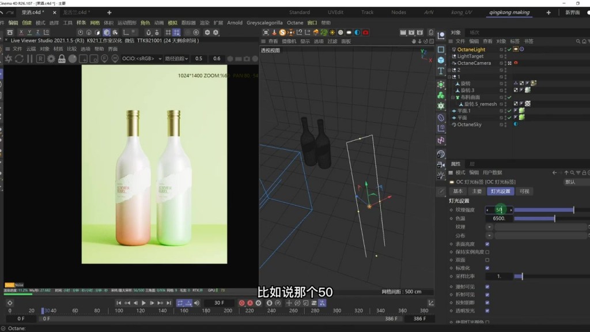Screen dimensions: 590x332
Task: Collapse the 布料曲面 tree item
Action: pyautogui.click(x=453, y=97)
